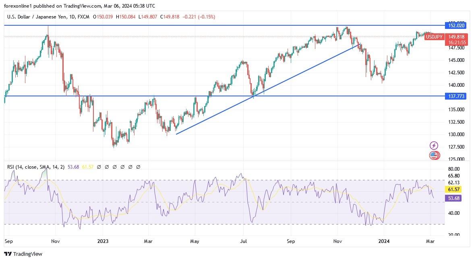Click the last crossed-out circle in RSI legend
Screen dimensions: 474x261
pyautogui.click(x=138, y=167)
